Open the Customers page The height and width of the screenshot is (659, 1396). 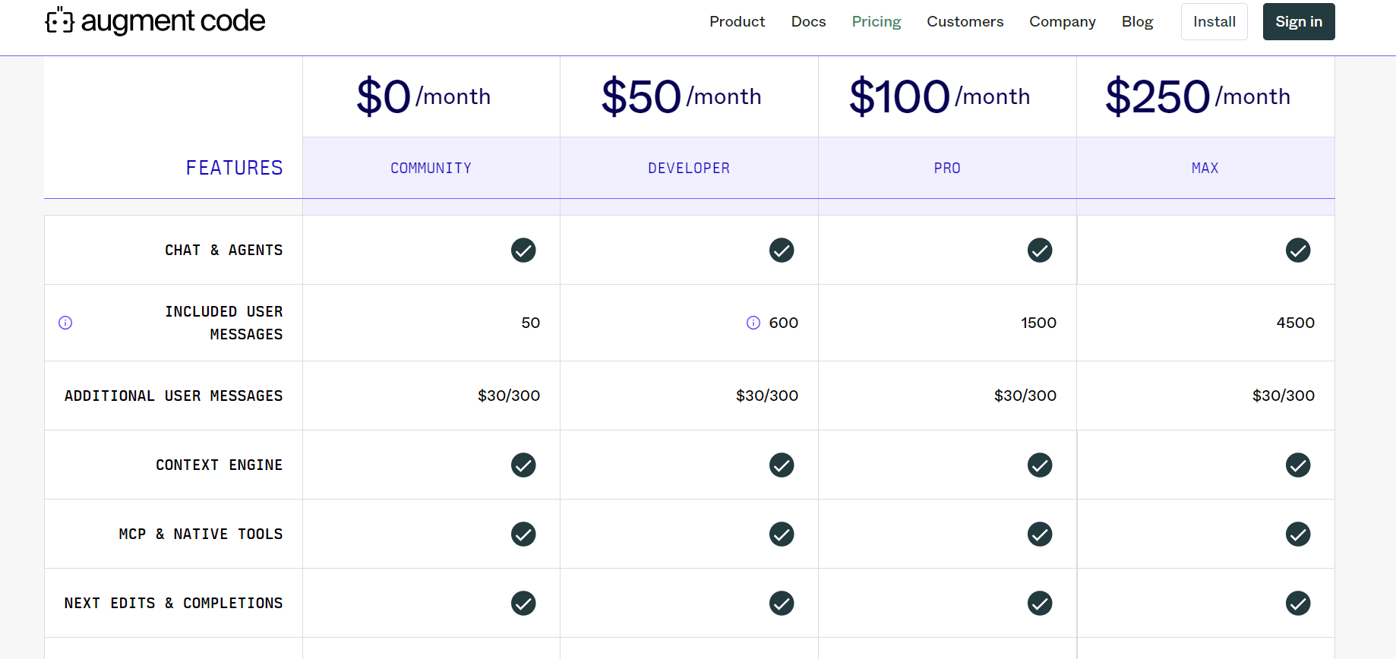pos(965,21)
